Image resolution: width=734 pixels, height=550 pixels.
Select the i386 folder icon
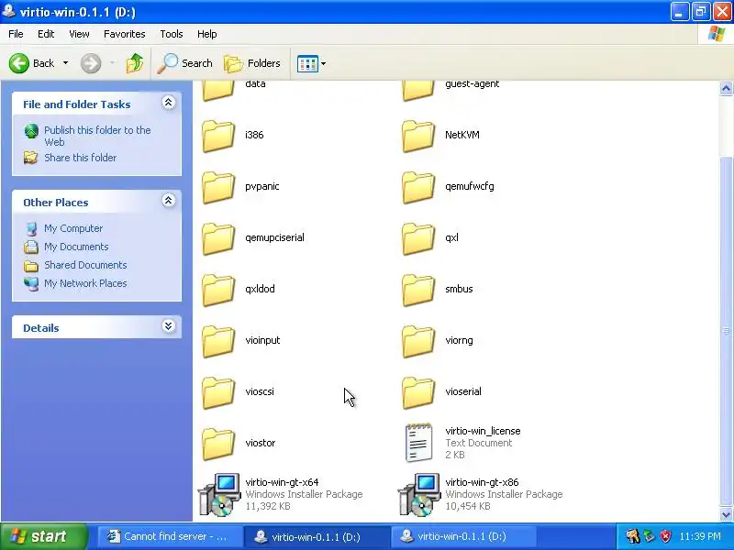218,136
